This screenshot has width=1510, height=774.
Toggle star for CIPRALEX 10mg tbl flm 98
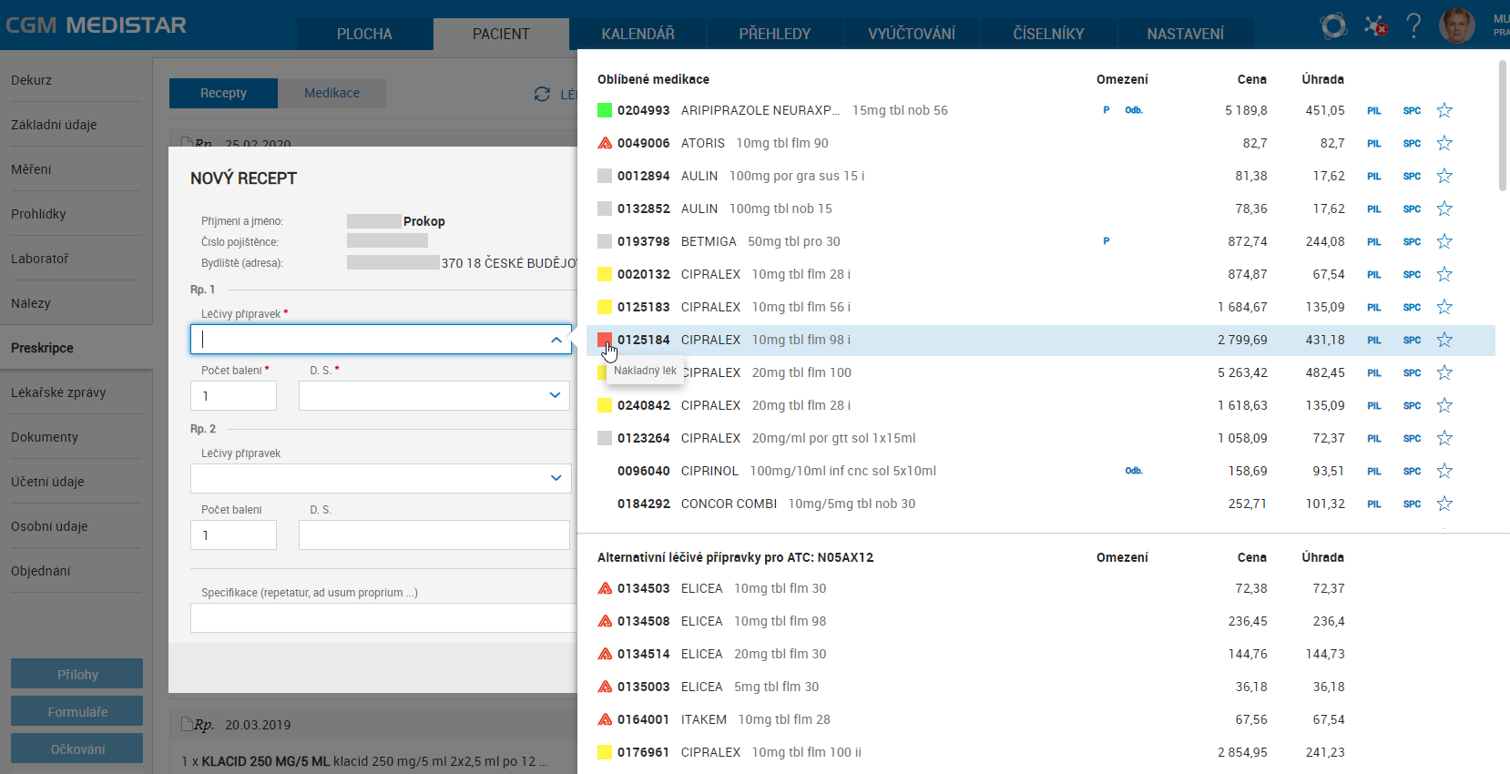[x=1444, y=340]
